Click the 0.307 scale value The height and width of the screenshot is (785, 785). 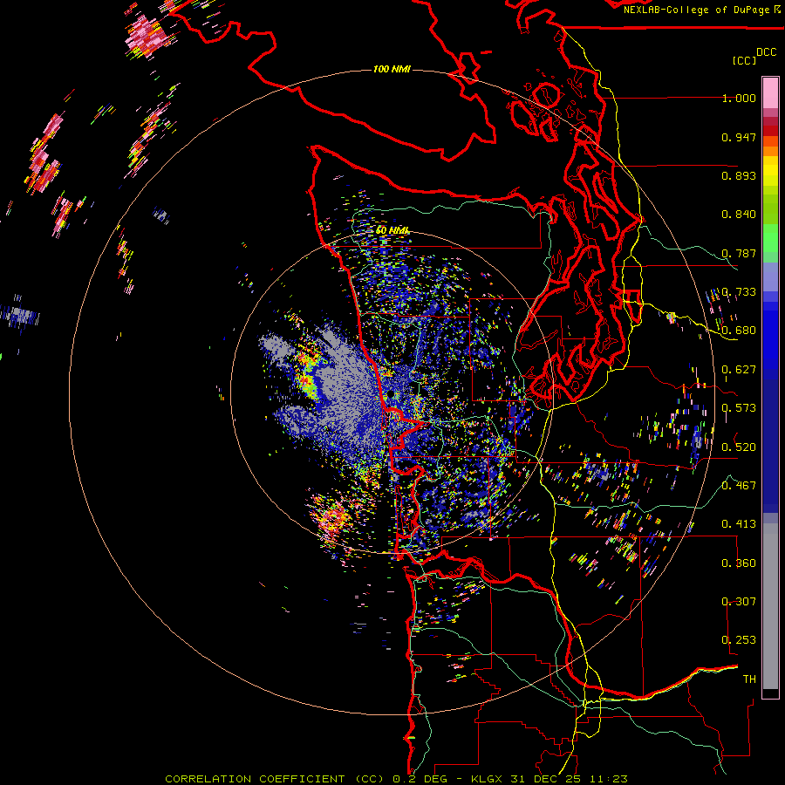pos(739,602)
